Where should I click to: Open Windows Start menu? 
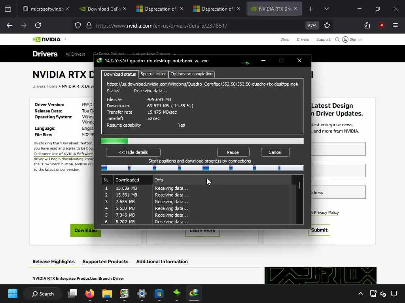click(13, 294)
